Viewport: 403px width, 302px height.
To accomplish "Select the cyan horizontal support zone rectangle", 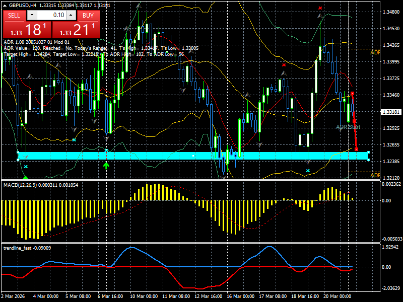I will [x=193, y=156].
